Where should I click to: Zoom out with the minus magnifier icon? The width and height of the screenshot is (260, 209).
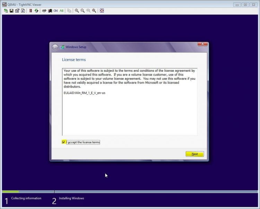pos(83,11)
